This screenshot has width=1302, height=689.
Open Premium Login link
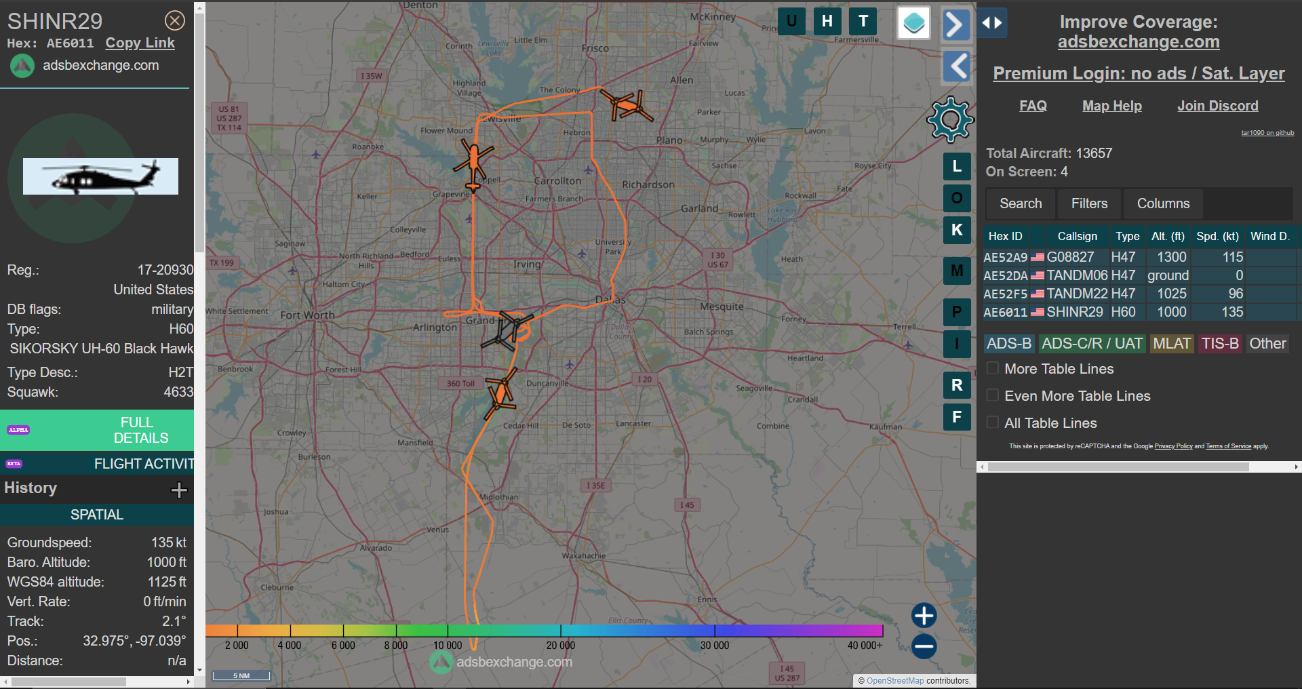pos(1139,73)
